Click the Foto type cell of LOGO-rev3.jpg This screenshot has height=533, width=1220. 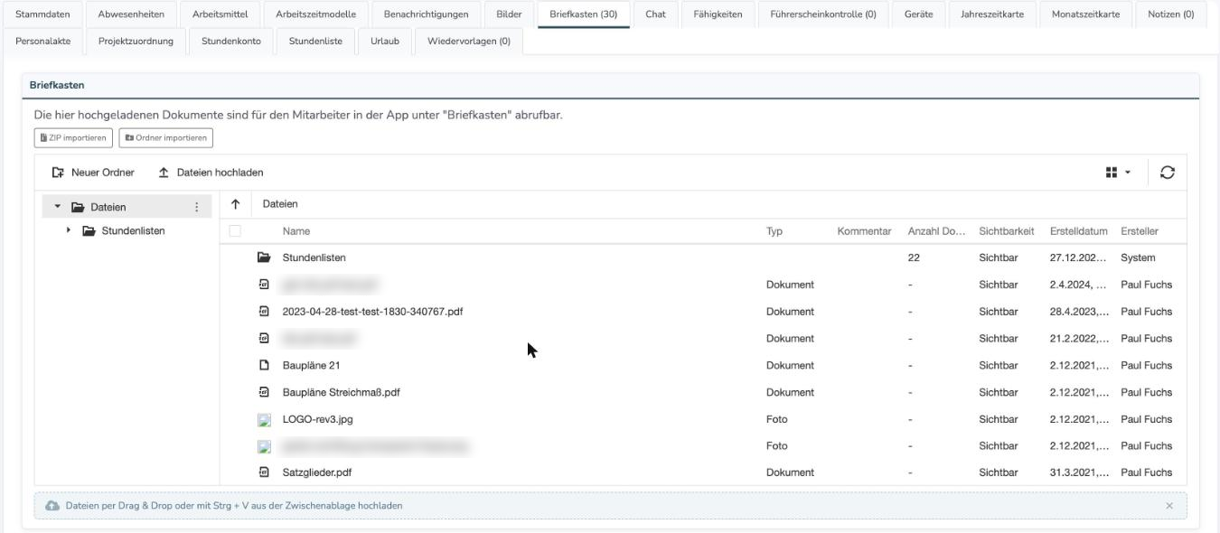point(776,419)
